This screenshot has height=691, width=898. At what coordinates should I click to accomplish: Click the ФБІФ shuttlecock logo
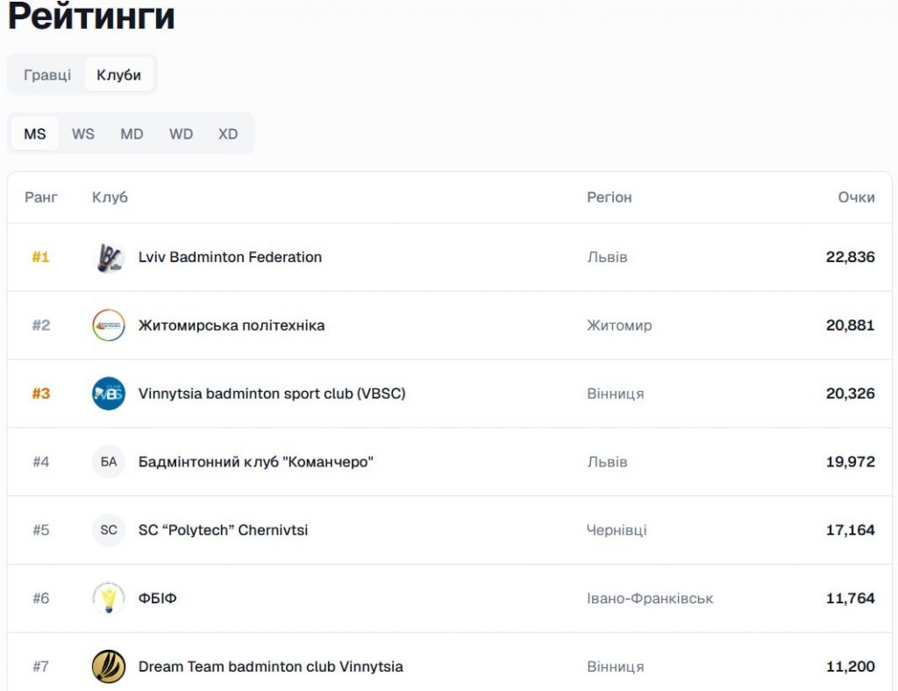pos(109,599)
